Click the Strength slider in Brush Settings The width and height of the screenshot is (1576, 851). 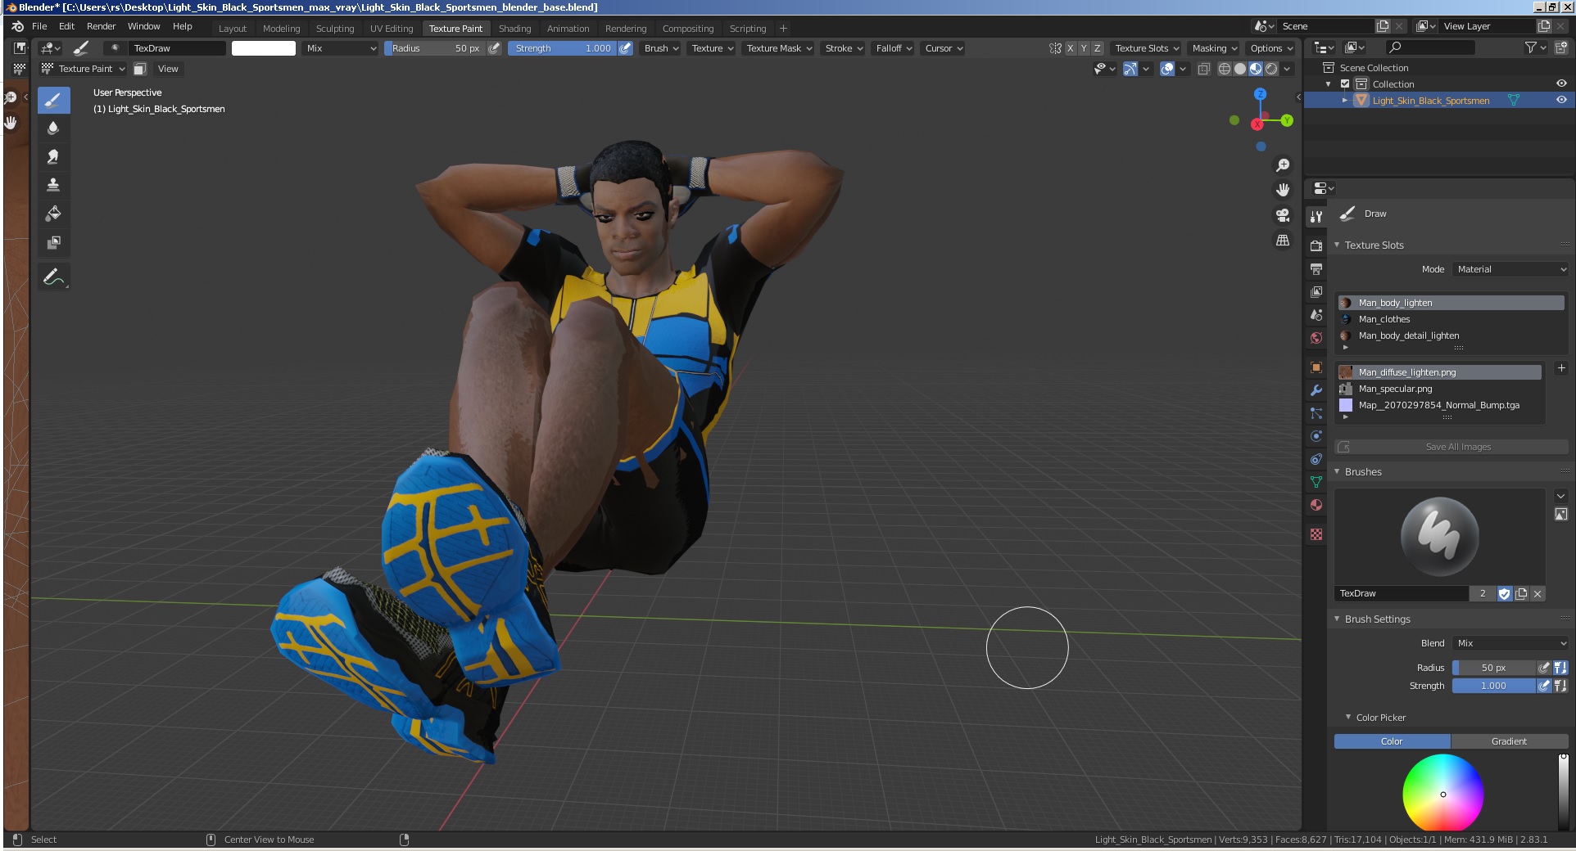point(1493,686)
